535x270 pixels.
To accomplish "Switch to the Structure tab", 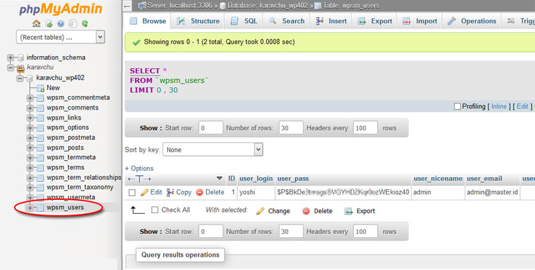I will (198, 21).
